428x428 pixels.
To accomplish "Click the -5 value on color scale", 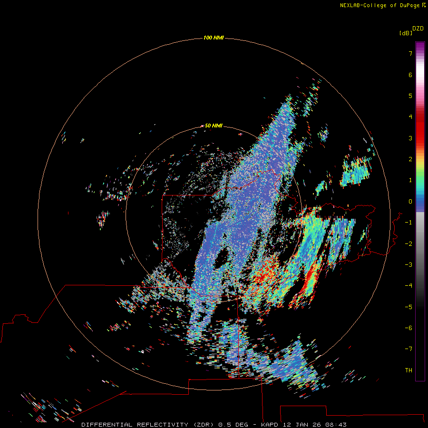I will (409, 307).
